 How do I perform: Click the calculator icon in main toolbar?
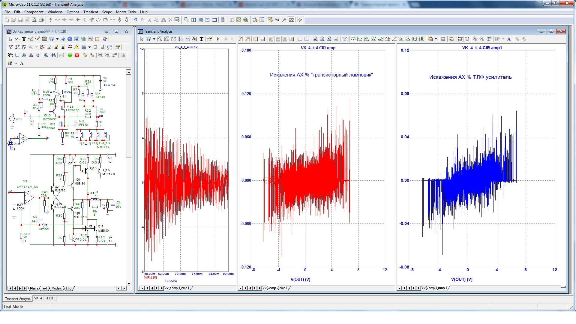point(223,20)
